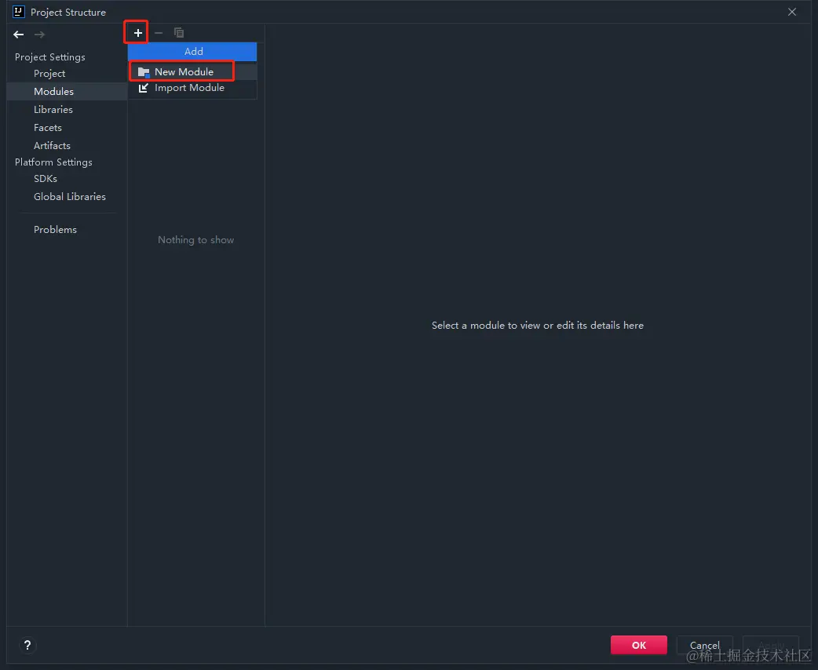818x670 pixels.
Task: Click the IntelliJ logo in the title bar
Action: [18, 12]
